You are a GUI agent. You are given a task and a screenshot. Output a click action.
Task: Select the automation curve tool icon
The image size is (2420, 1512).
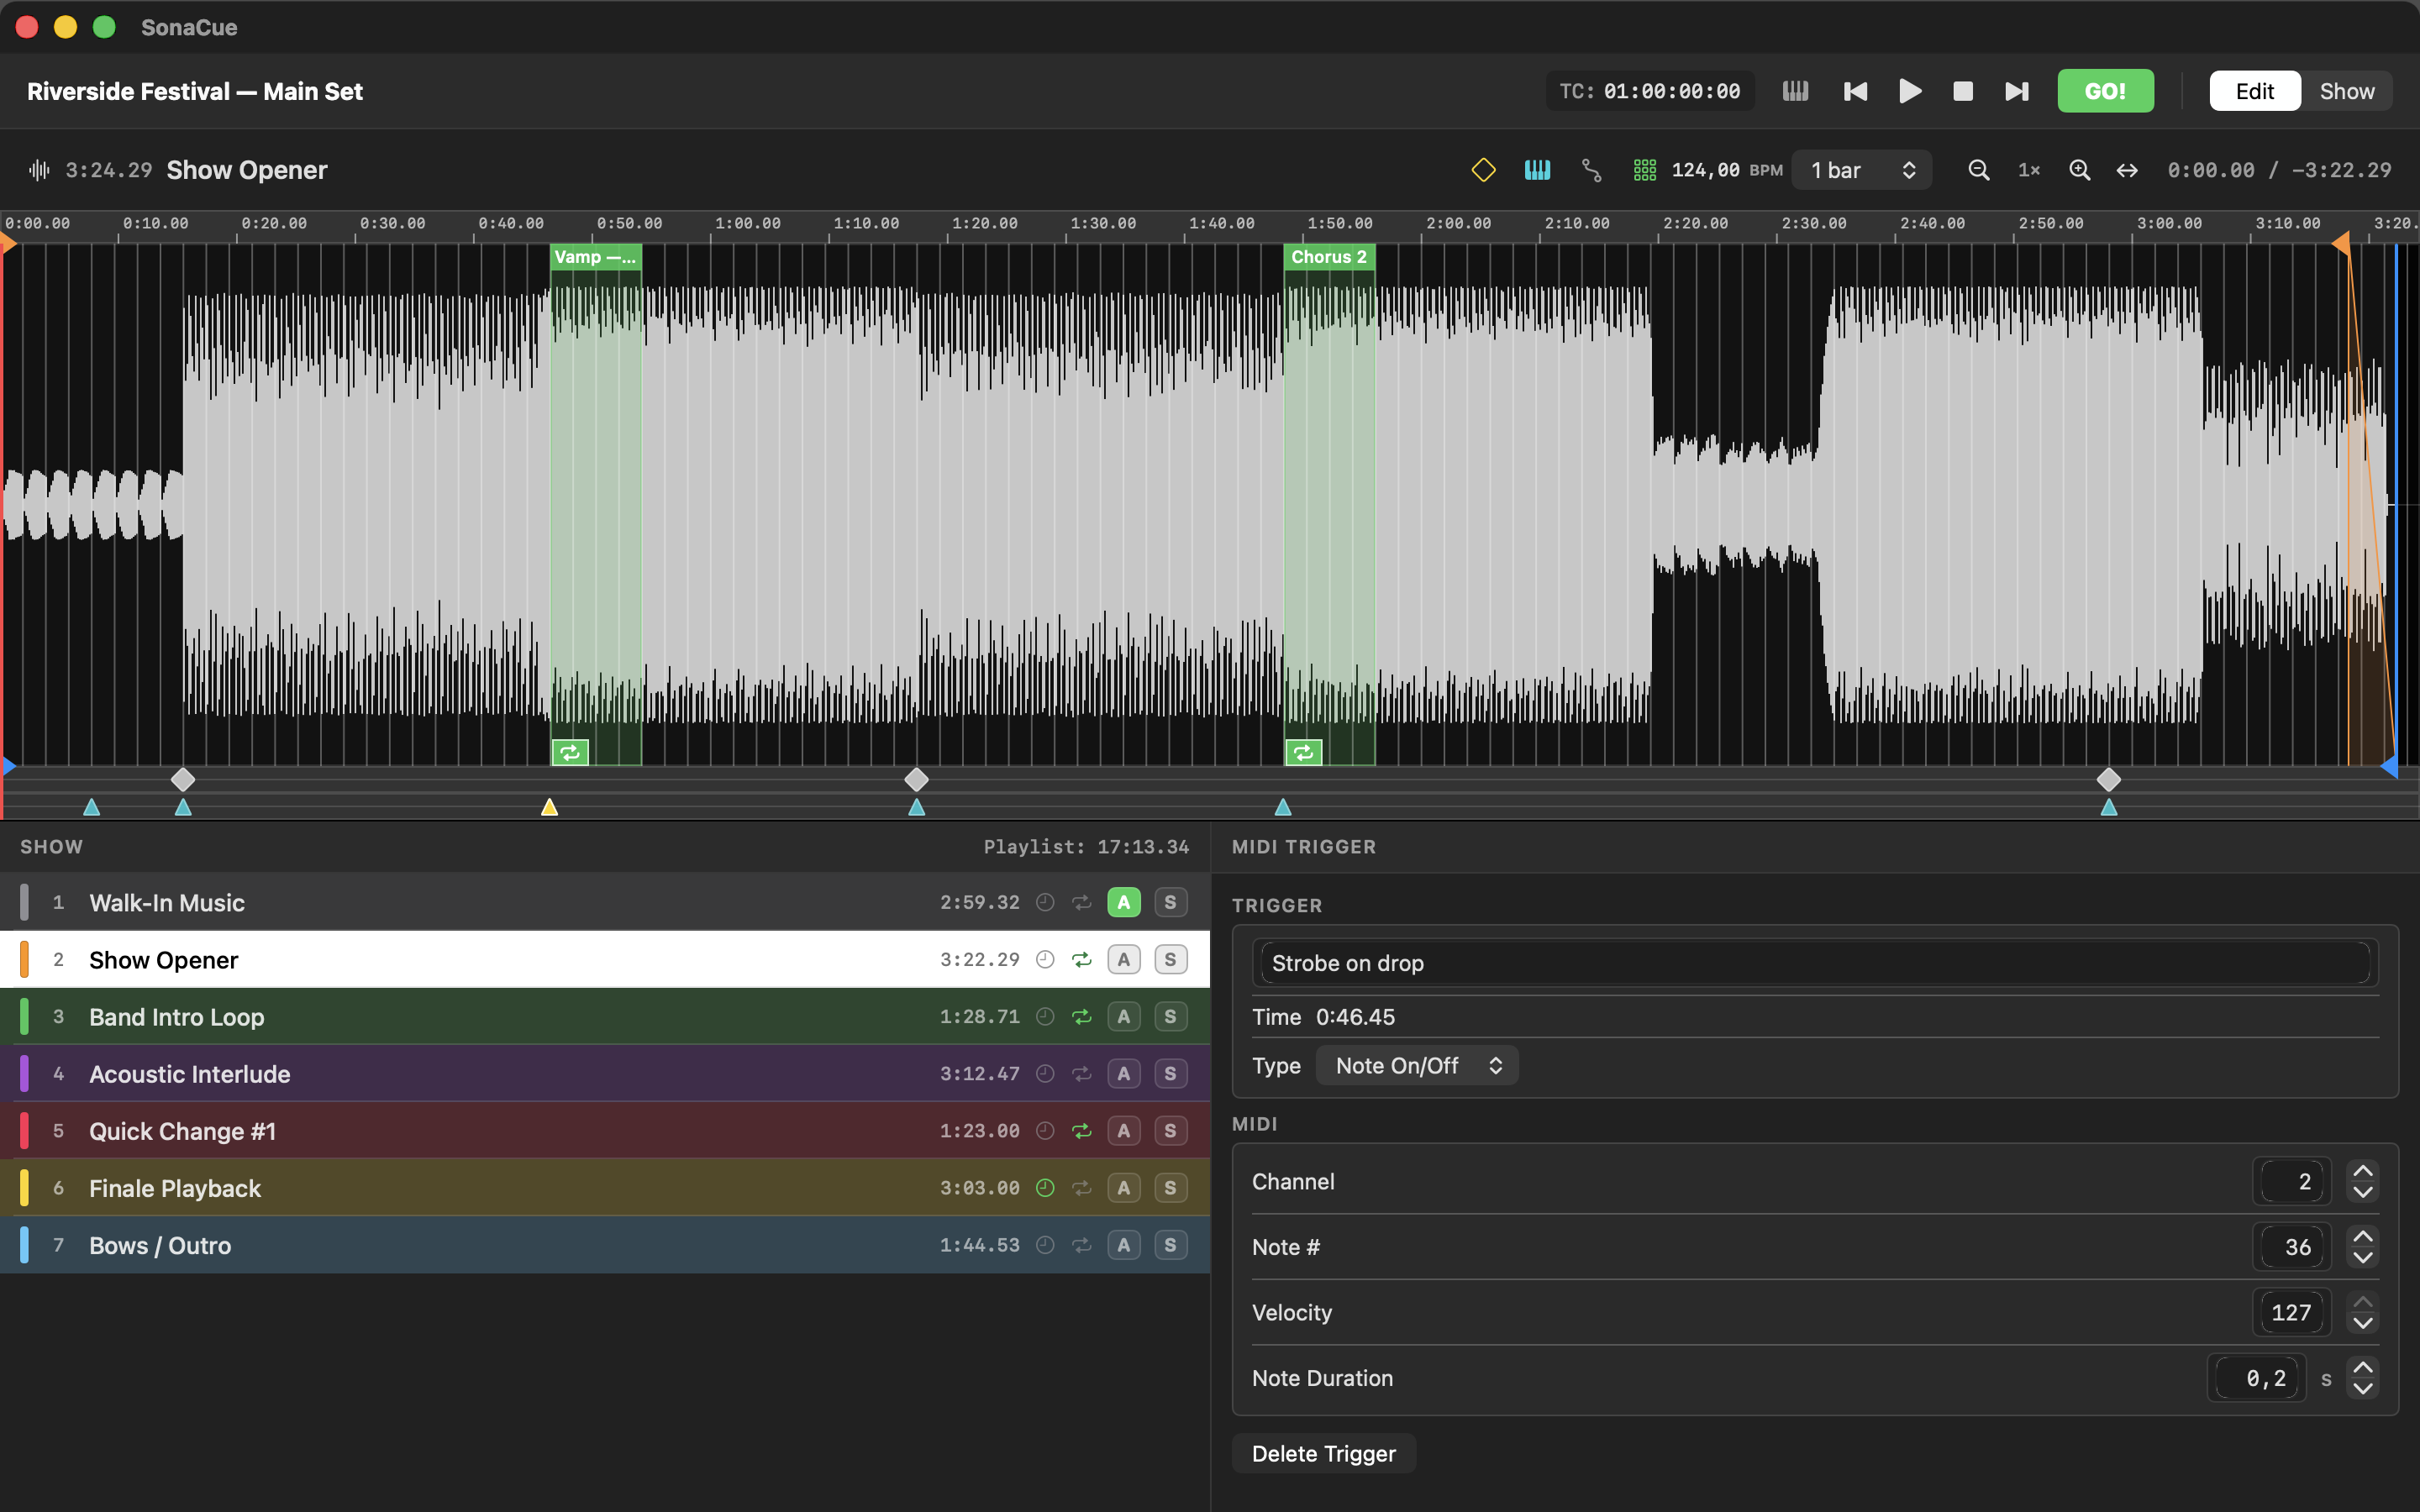[1591, 170]
